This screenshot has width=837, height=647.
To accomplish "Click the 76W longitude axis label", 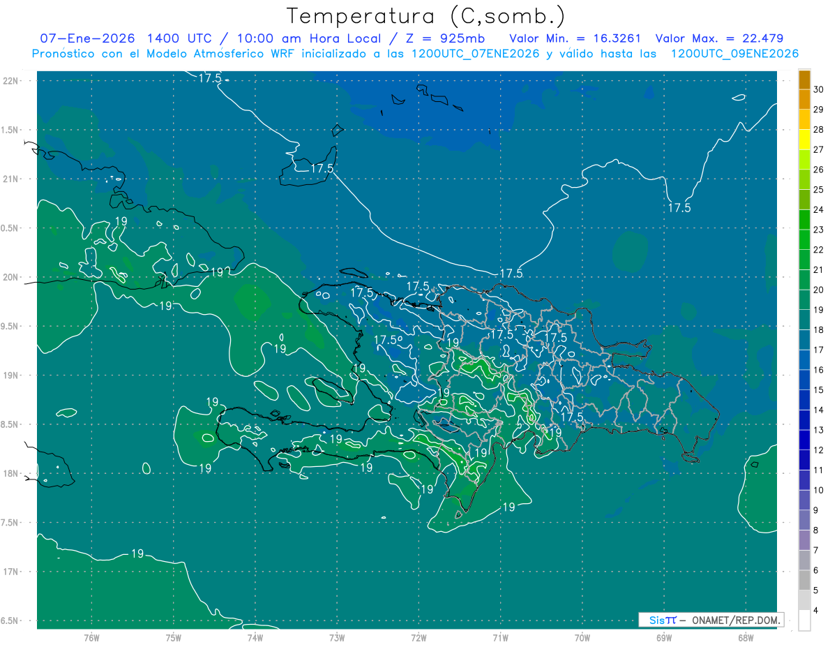I will point(91,637).
